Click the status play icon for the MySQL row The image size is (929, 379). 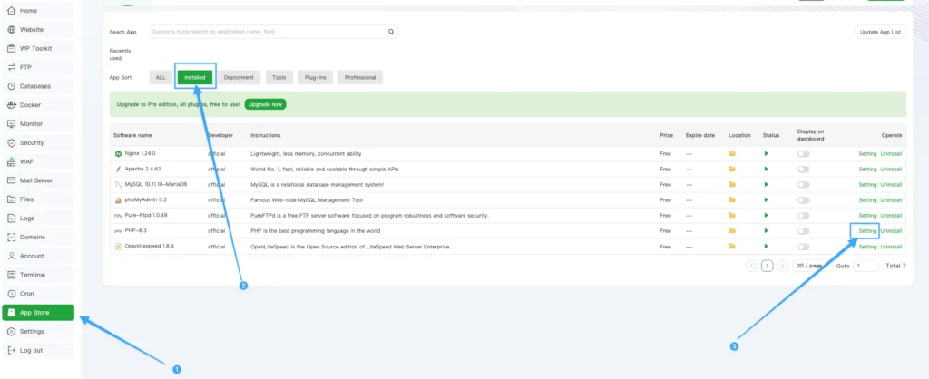766,185
